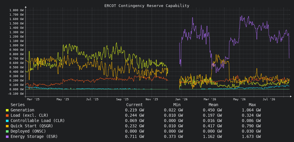Click Energy Storage max value 1.673 GW

pos(251,137)
